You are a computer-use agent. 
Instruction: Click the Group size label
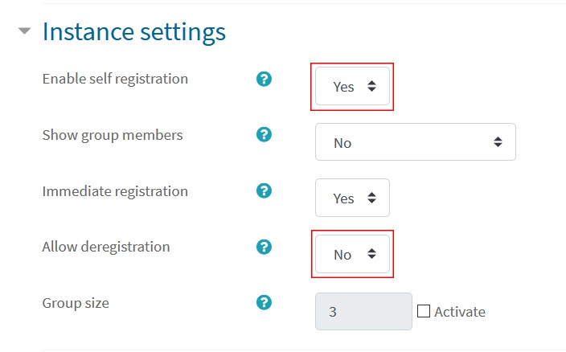pos(76,303)
